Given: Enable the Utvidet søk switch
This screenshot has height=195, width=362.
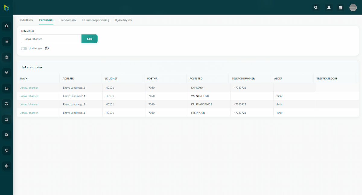Looking at the screenshot, I should (x=24, y=48).
